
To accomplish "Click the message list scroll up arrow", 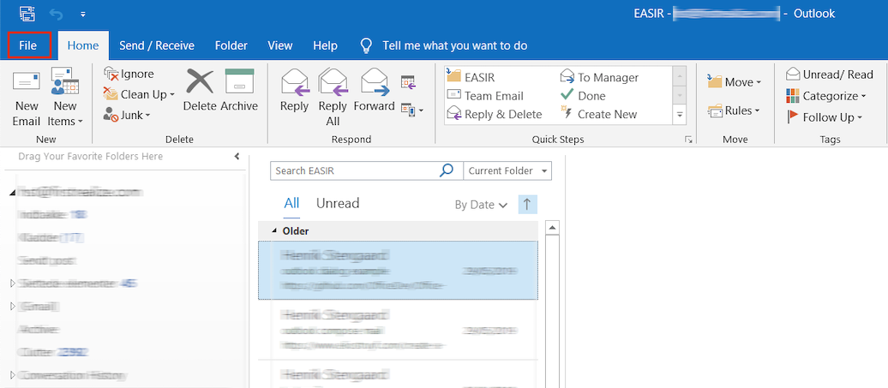I will click(x=553, y=228).
